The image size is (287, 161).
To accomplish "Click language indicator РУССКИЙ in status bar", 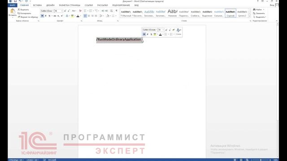I will (x=52, y=160).
